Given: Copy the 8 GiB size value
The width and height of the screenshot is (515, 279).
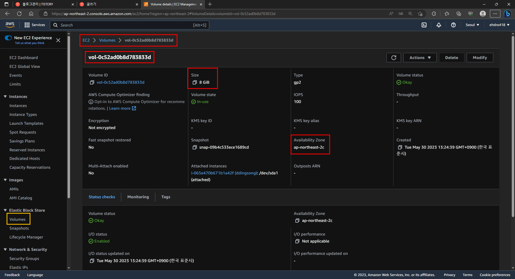Looking at the screenshot, I should [x=195, y=82].
